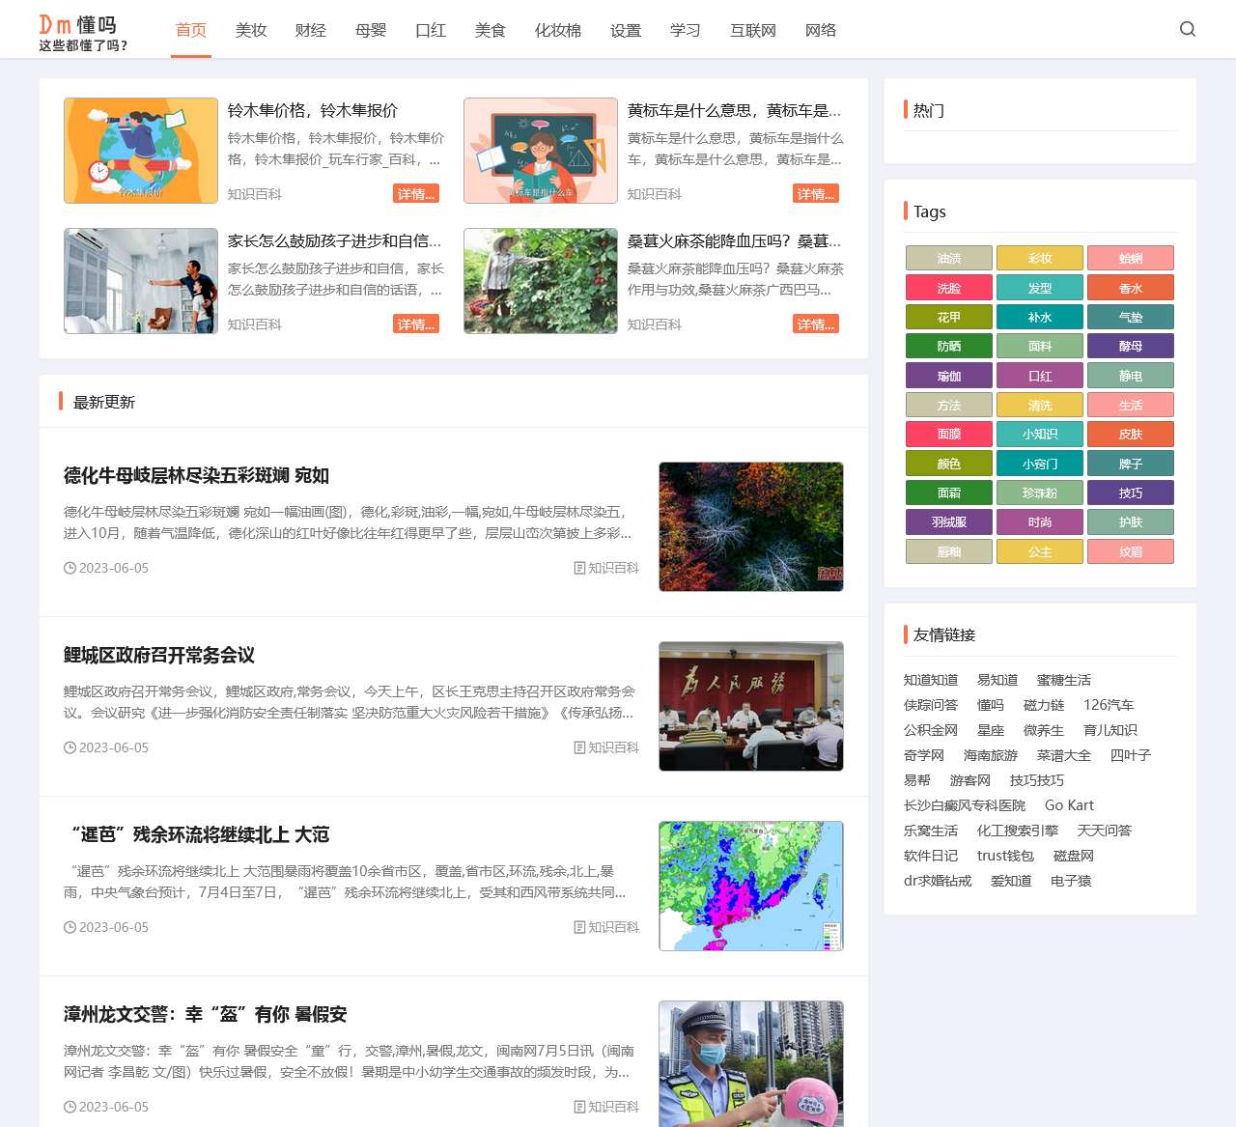Click 知识百科 label under 铃木隼价格 feature

coord(253,193)
